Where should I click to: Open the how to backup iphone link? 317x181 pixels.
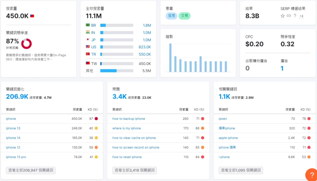click(x=129, y=119)
